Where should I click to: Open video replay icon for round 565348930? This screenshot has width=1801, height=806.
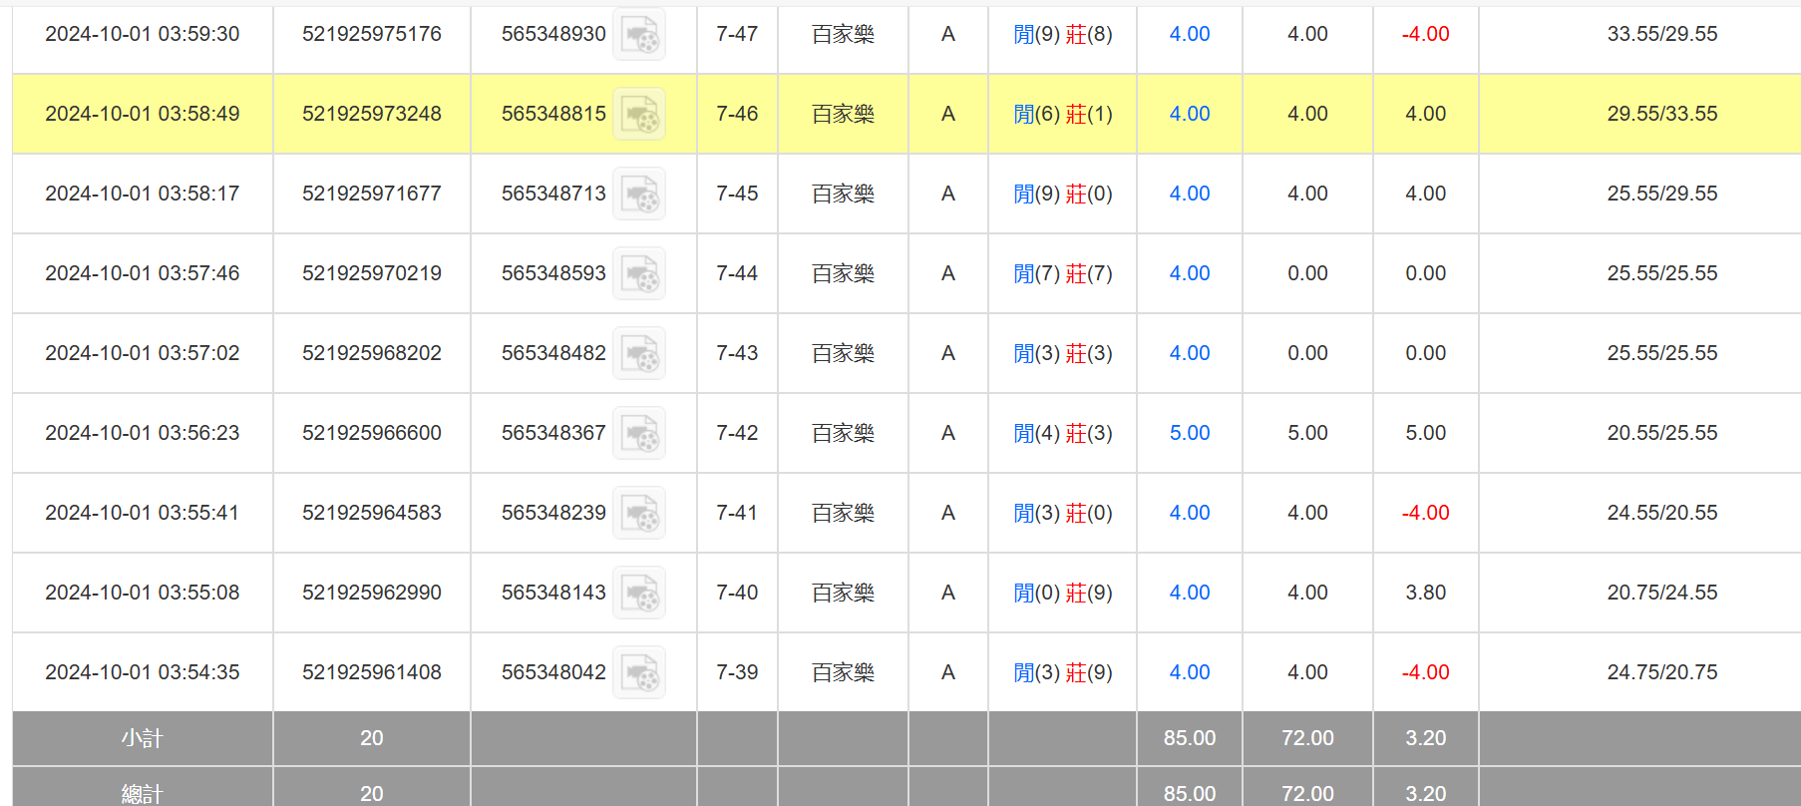[638, 35]
